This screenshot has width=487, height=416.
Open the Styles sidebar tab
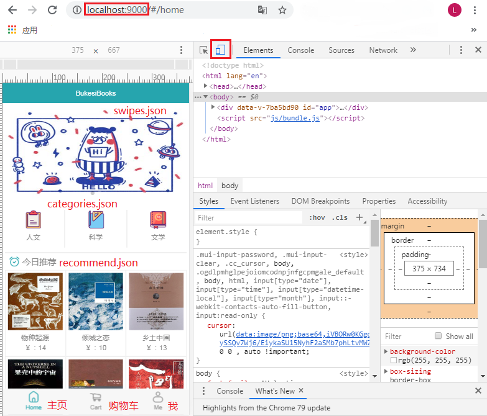[209, 201]
